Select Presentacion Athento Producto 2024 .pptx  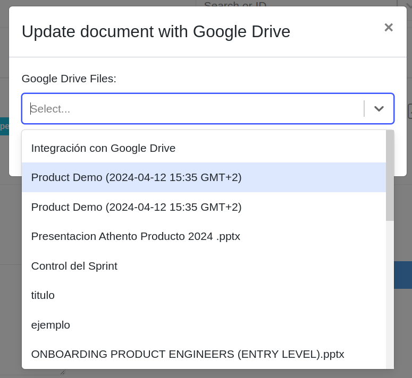tap(136, 236)
